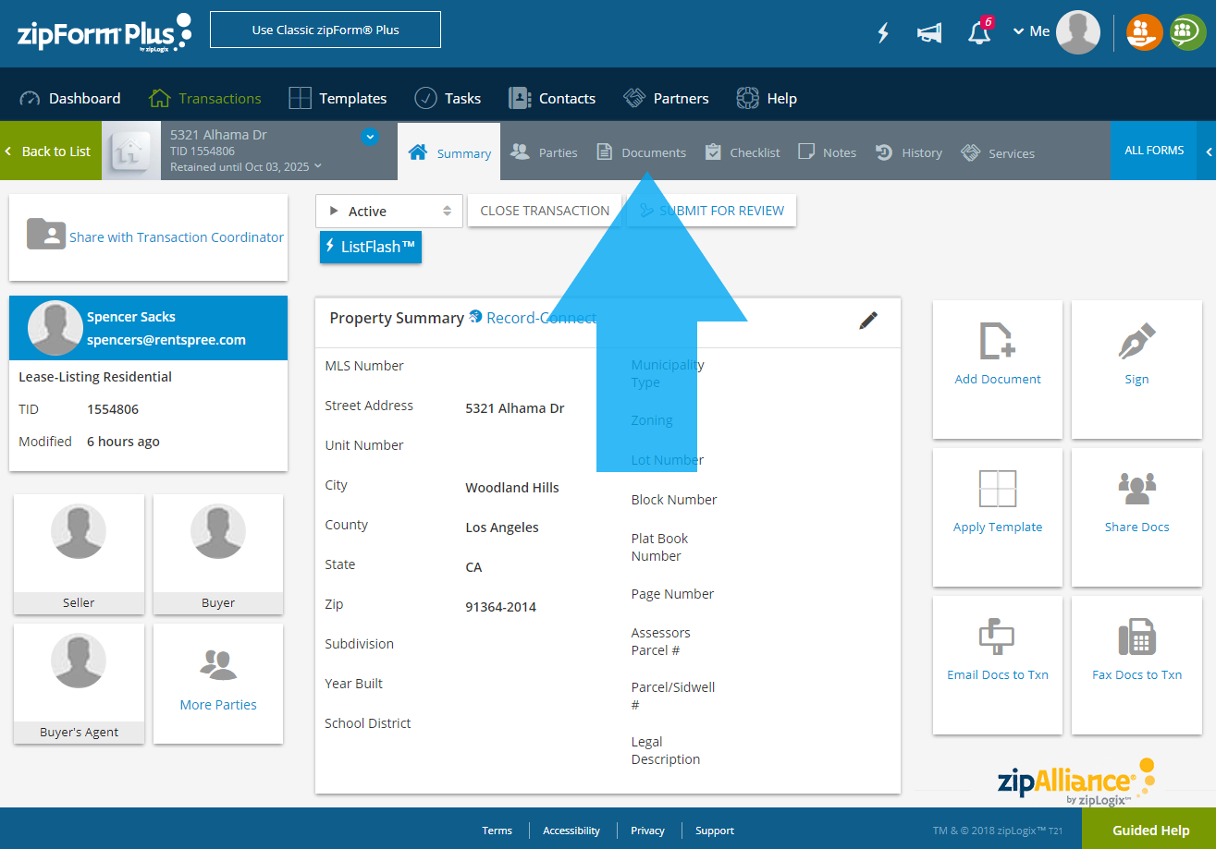Click the green chat group icon
This screenshot has height=849, width=1216.
coord(1188,32)
